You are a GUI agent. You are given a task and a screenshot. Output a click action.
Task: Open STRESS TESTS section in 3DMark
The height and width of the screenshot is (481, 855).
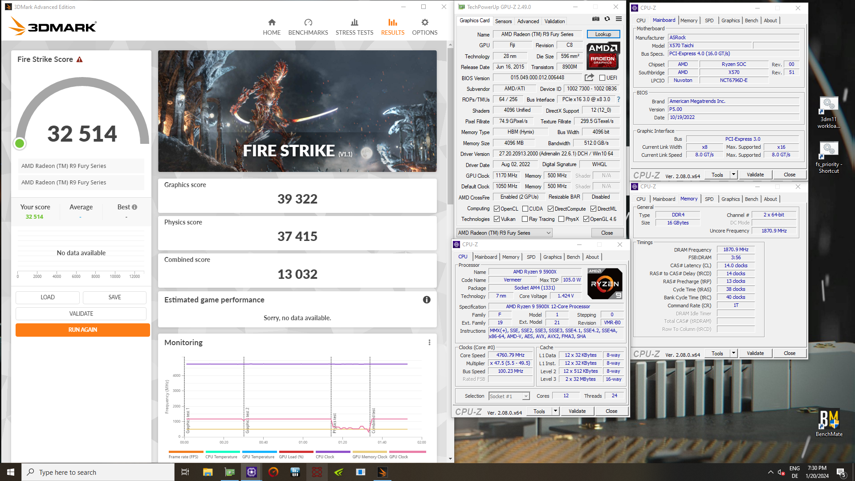coord(354,27)
